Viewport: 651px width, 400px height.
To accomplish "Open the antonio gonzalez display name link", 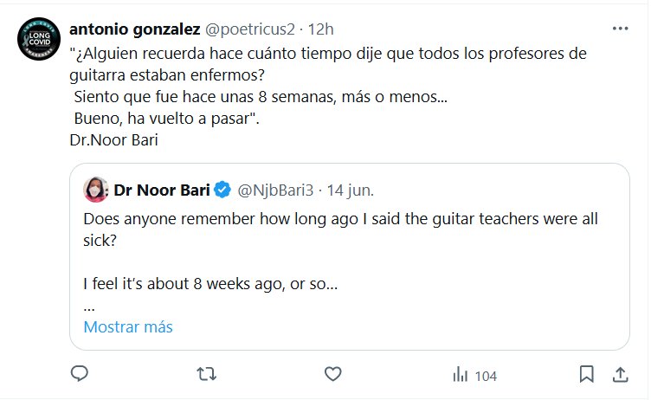I will point(133,29).
